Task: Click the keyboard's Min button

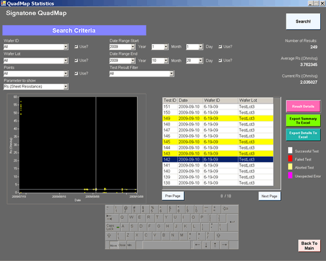Action: pos(131,245)
